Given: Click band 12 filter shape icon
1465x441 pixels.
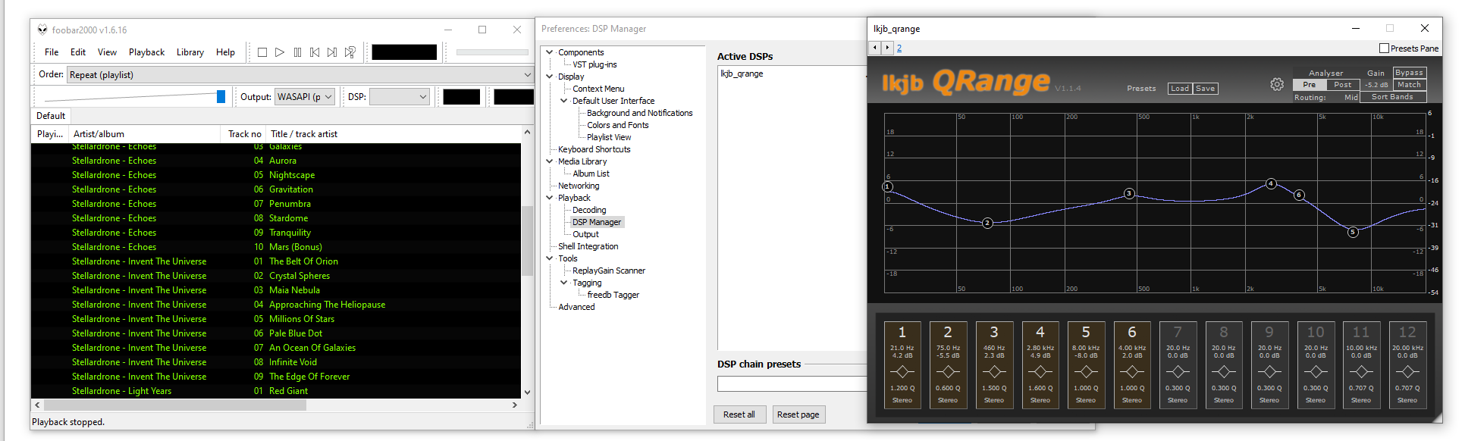Looking at the screenshot, I should [x=1407, y=371].
